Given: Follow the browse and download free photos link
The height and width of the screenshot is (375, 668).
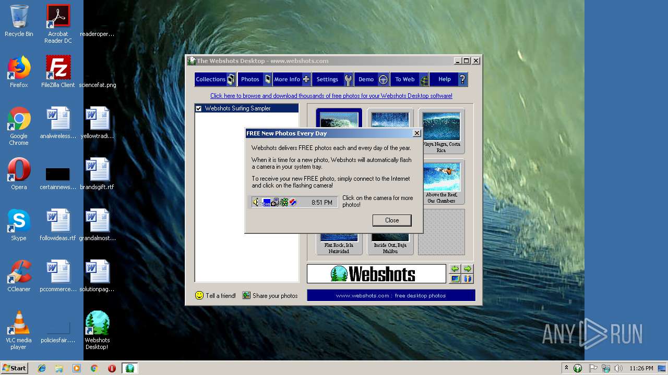Looking at the screenshot, I should coord(331,96).
